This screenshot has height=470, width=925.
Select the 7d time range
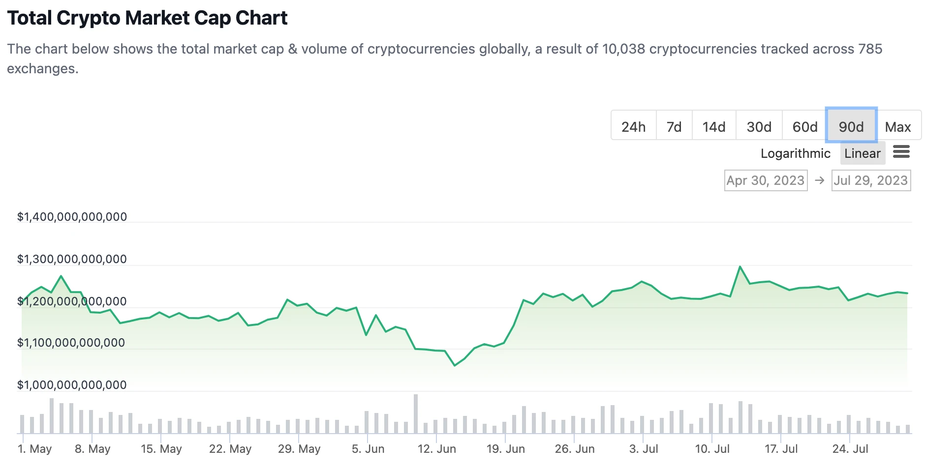[674, 127]
